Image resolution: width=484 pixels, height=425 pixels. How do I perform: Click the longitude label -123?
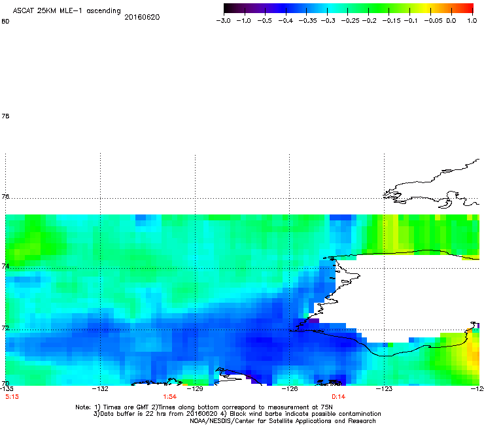point(384,389)
